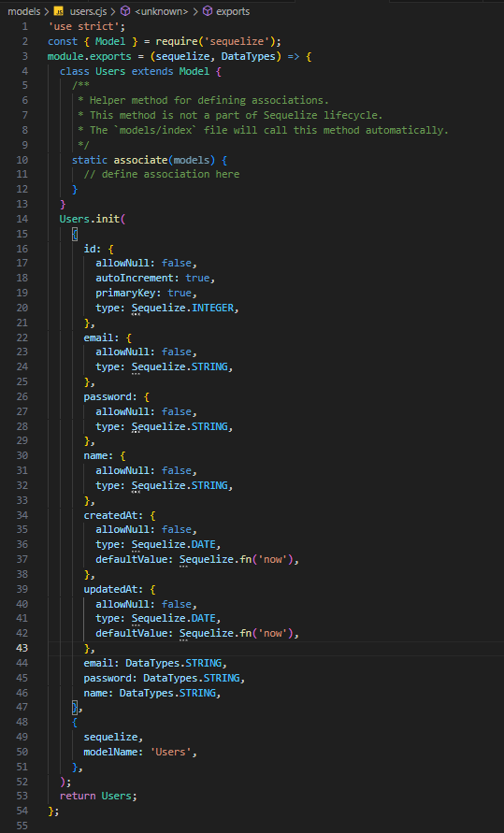
Task: Click the JS file icon in breadcrumb
Action: [x=59, y=11]
